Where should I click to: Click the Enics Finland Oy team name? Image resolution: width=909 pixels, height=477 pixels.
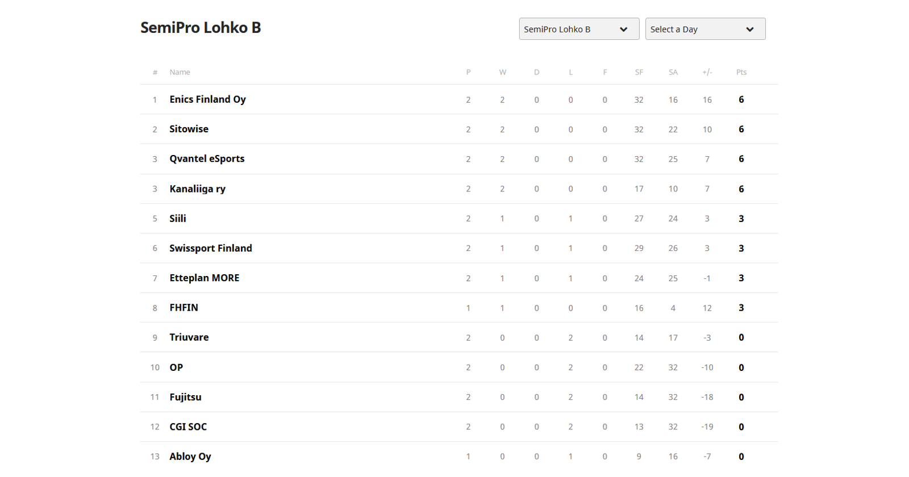point(207,99)
